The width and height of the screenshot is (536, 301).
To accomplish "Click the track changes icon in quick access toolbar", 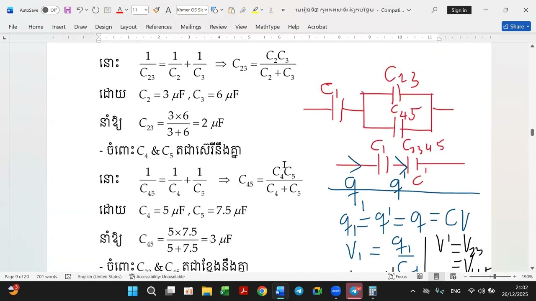I will pyautogui.click(x=108, y=10).
